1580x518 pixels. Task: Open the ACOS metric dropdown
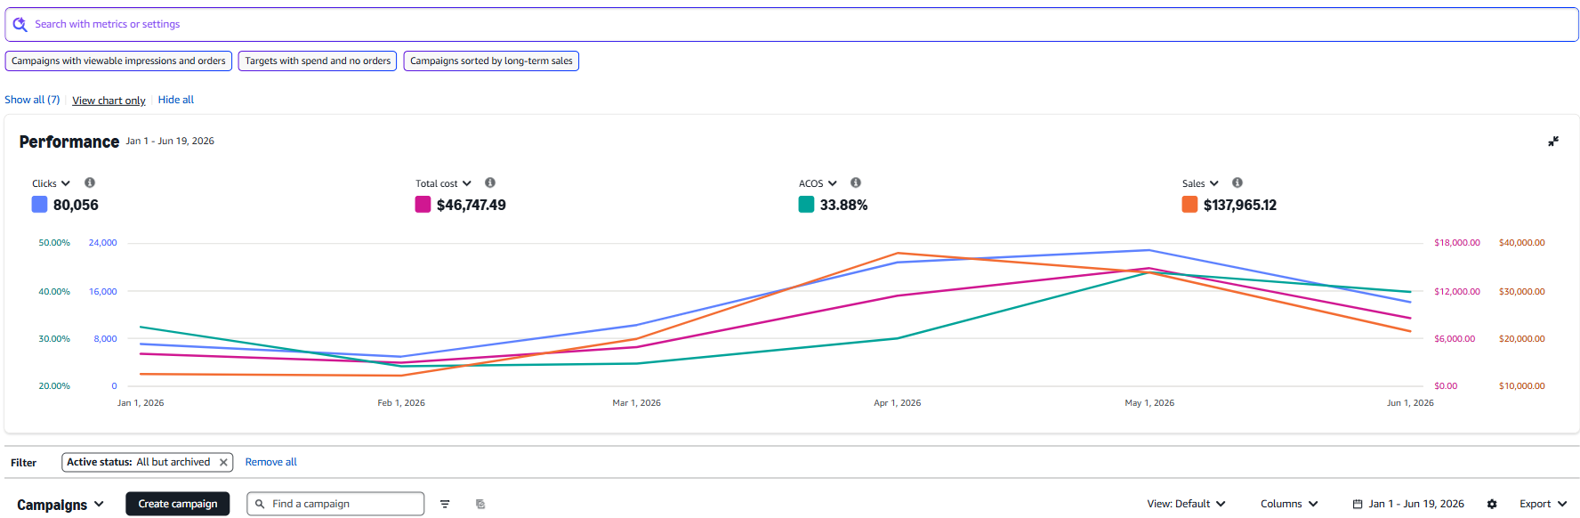coord(818,183)
